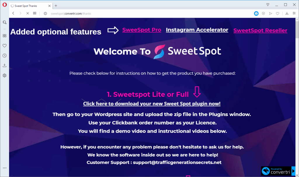The height and width of the screenshot is (177, 299).
Task: Open Speed Dial start page from the address bar toolbar
Action: (x=34, y=13)
